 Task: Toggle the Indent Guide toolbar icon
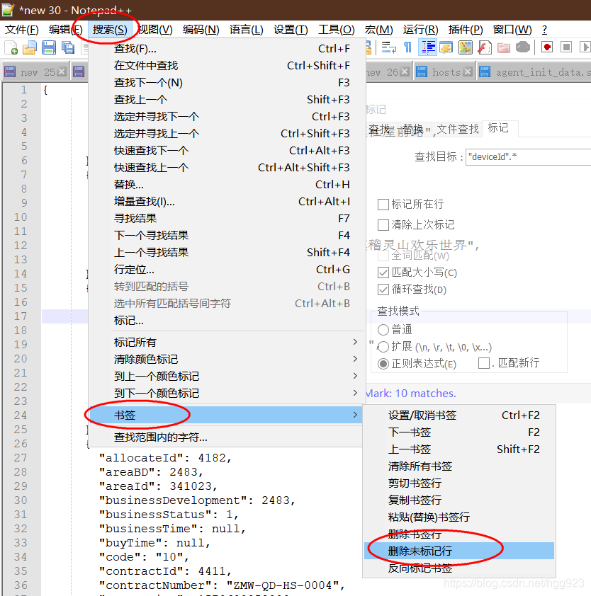pos(428,47)
